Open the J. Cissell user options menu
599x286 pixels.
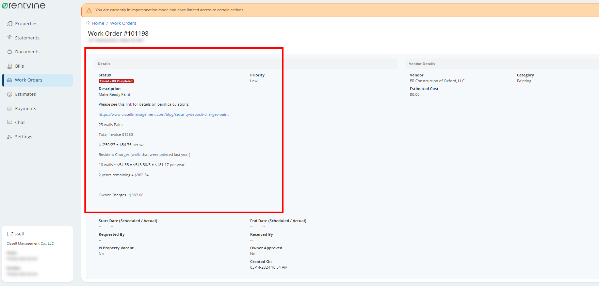point(66,233)
